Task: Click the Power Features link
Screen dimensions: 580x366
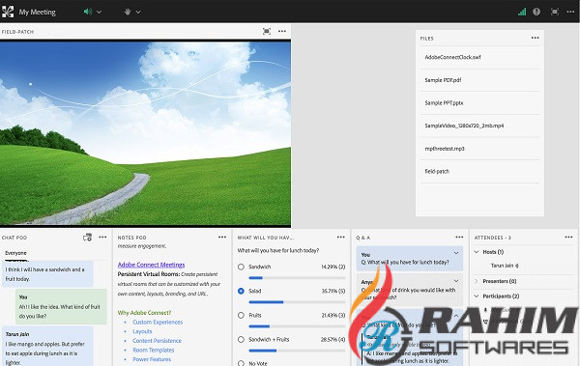Action: click(x=152, y=359)
